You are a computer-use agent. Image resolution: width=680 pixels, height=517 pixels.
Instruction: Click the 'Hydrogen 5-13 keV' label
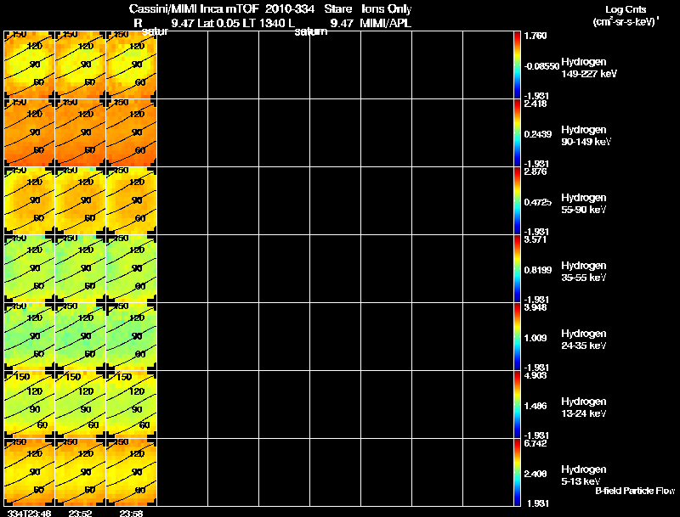[584, 475]
